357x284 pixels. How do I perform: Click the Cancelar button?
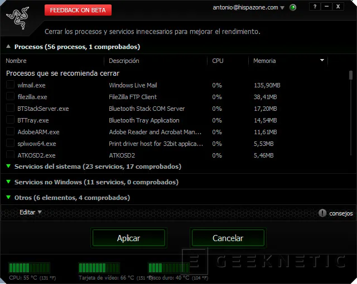(x=228, y=238)
